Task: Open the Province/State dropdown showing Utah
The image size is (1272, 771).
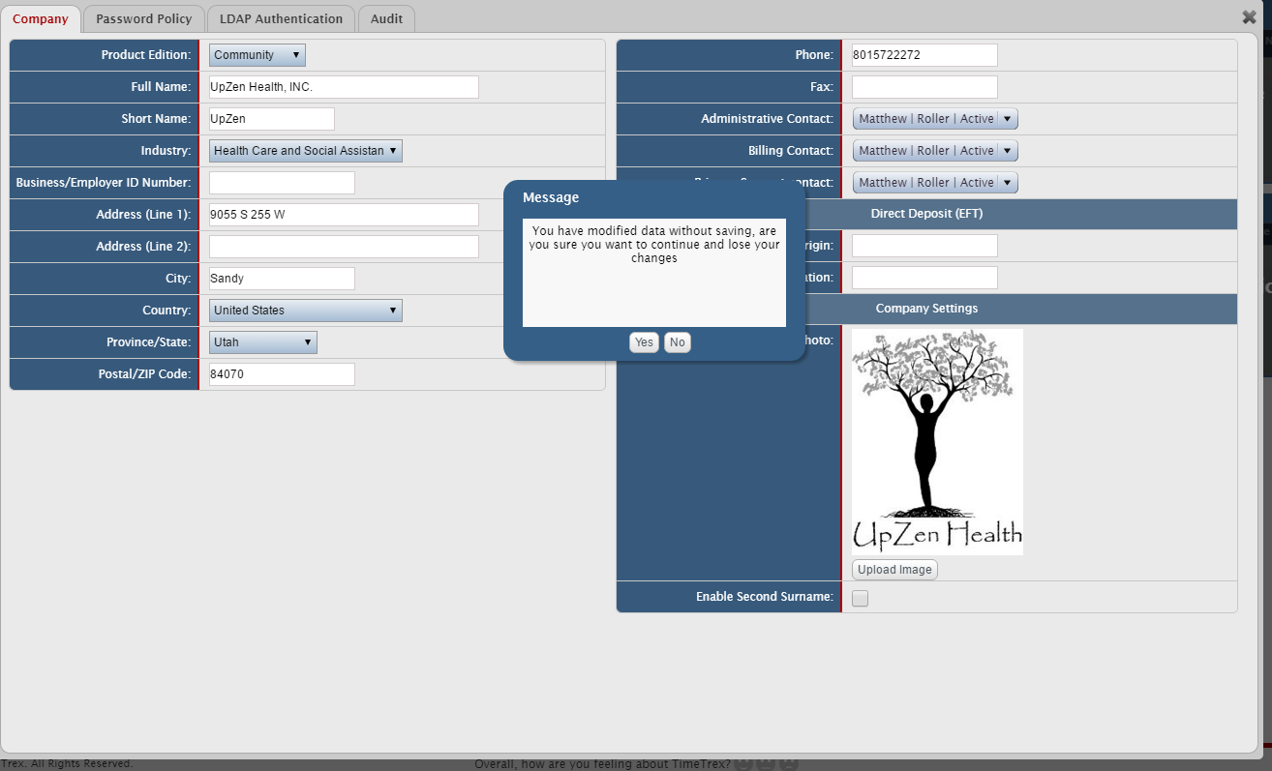Action: pos(263,341)
